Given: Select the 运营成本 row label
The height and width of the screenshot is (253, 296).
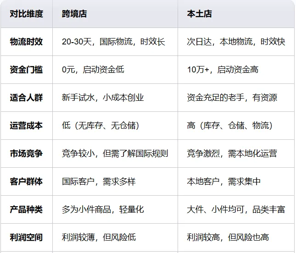Looking at the screenshot, I should (27, 126).
